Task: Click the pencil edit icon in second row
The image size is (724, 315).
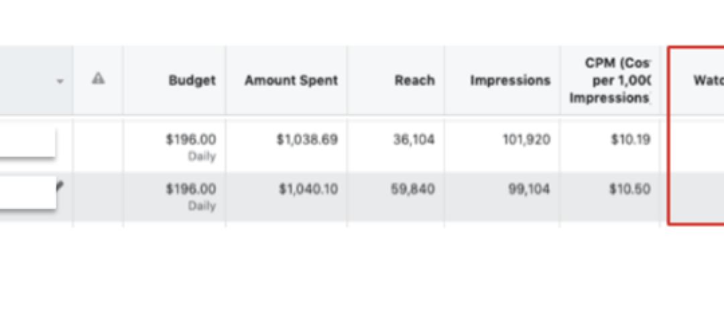Action: pos(60,186)
